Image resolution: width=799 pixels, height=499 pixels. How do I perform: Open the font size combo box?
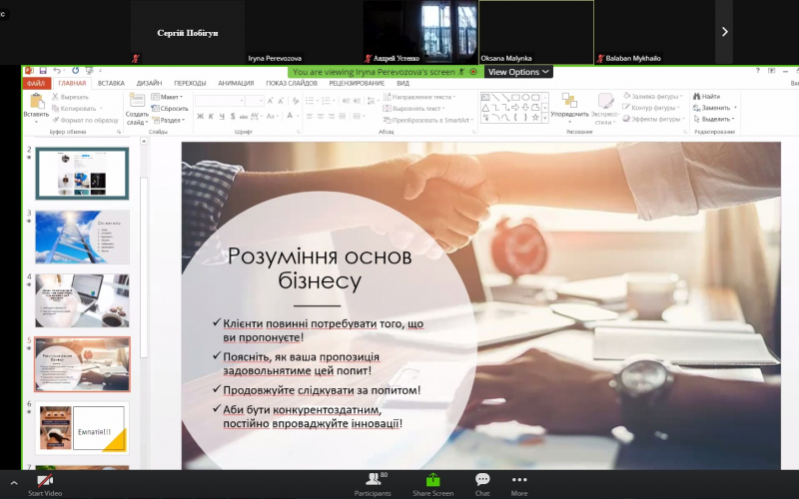[x=255, y=101]
